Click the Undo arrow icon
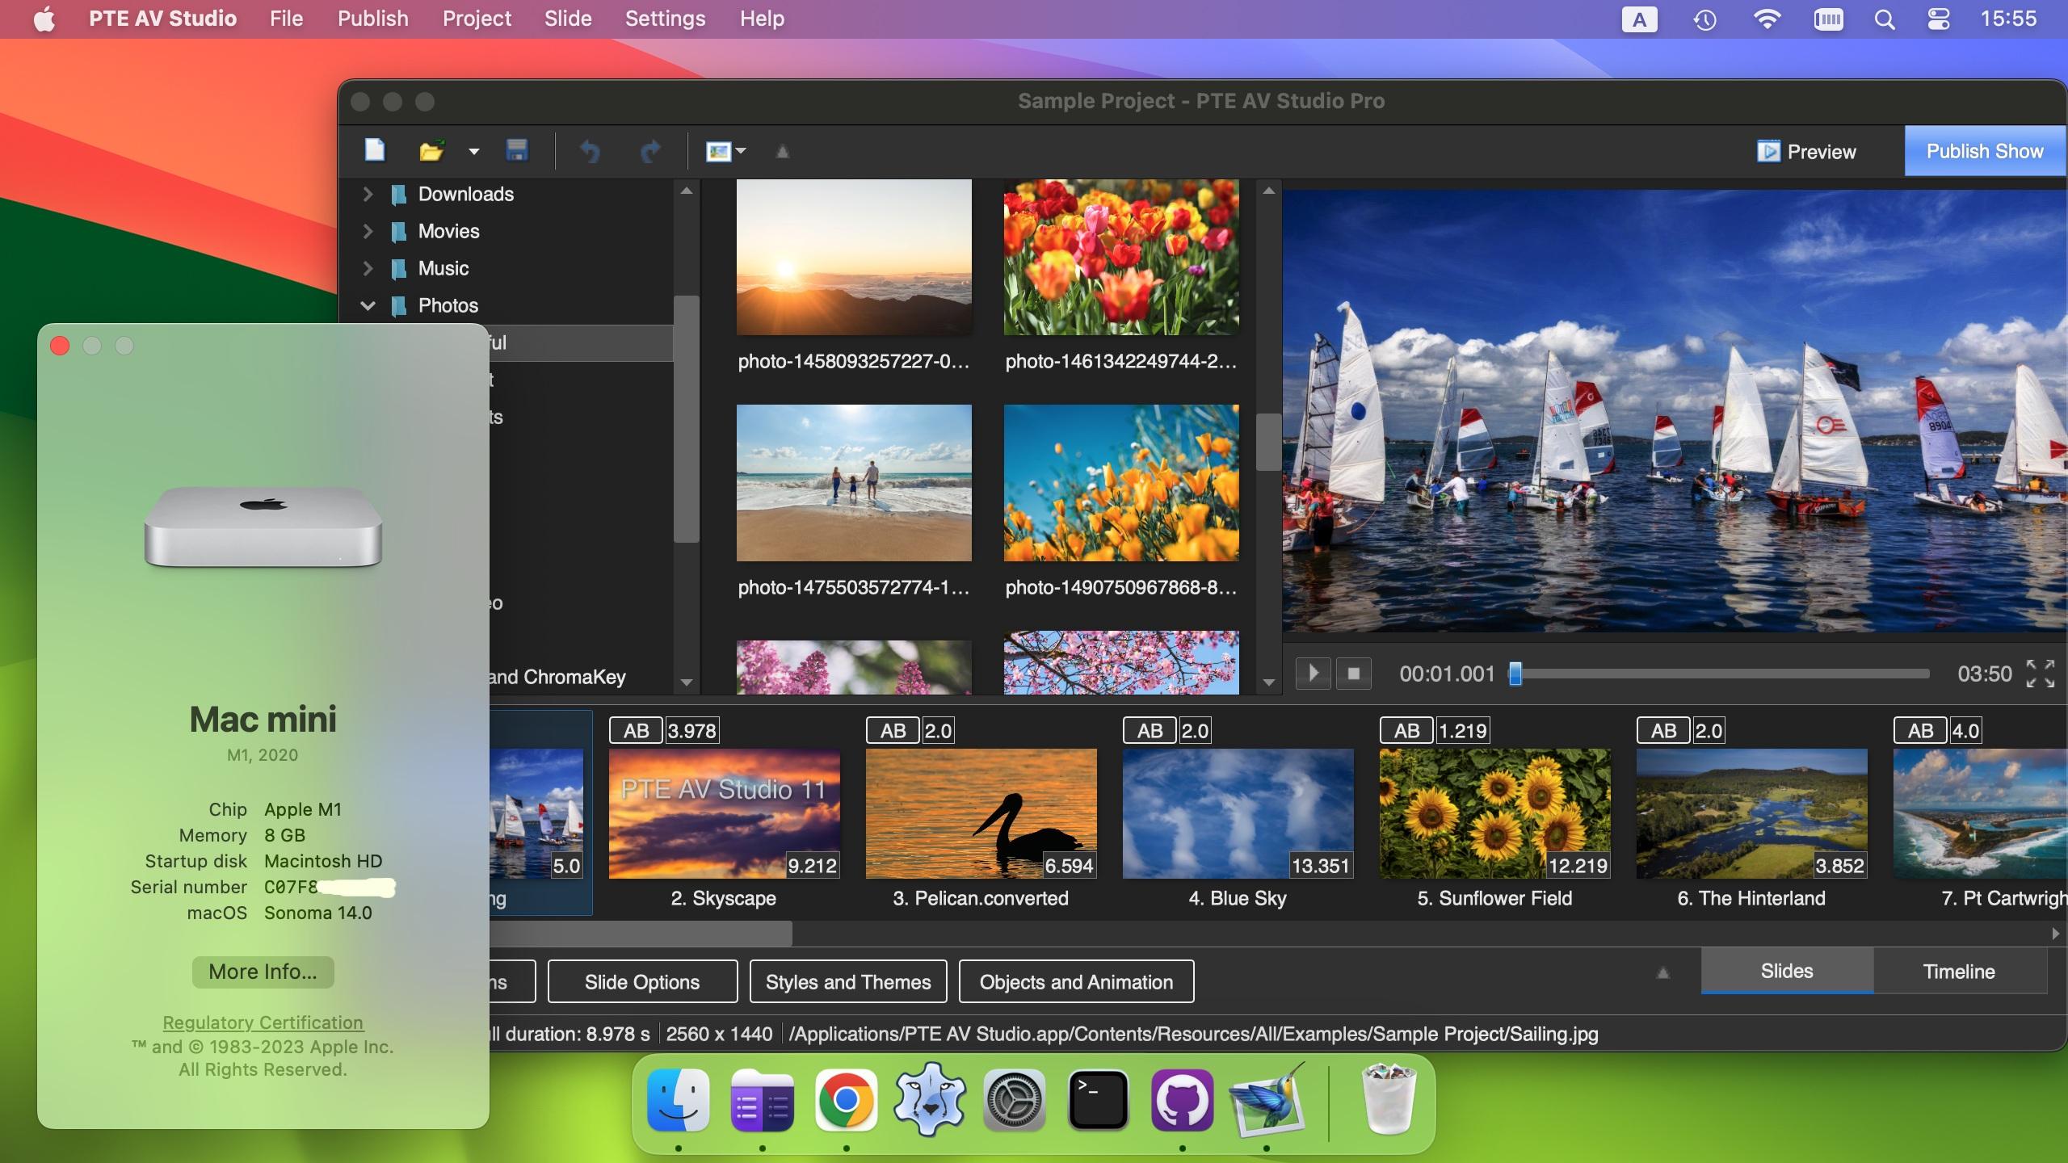 591,151
